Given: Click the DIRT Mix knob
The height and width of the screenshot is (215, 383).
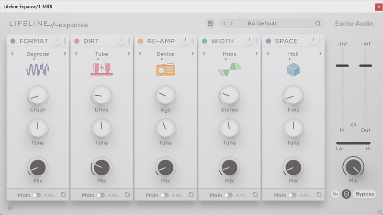Looking at the screenshot, I should (x=101, y=168).
